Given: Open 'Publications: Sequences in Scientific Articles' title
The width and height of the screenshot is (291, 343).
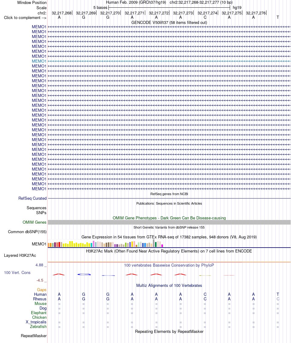Looking at the screenshot, I should point(169,203).
